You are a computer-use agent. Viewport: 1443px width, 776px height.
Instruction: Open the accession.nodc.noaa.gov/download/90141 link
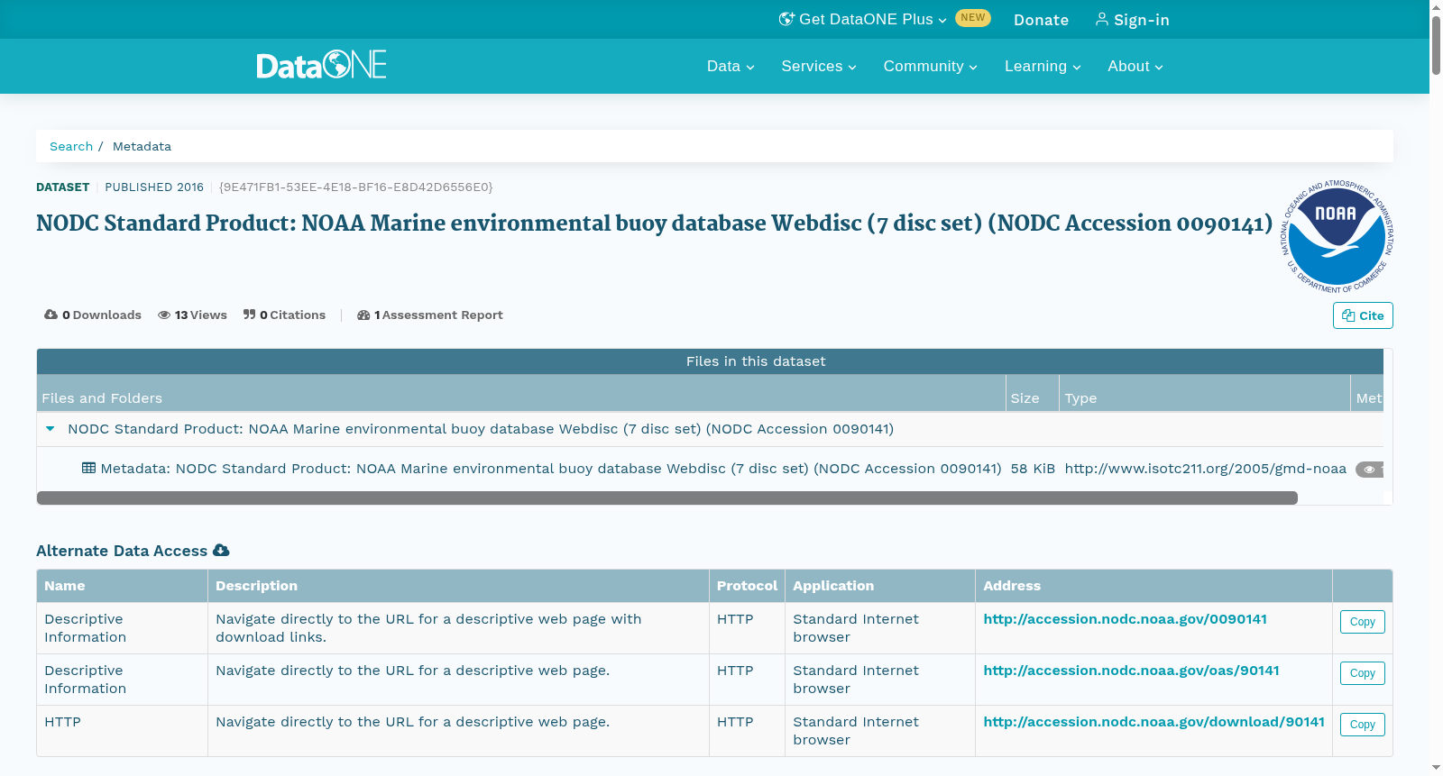[1153, 722]
